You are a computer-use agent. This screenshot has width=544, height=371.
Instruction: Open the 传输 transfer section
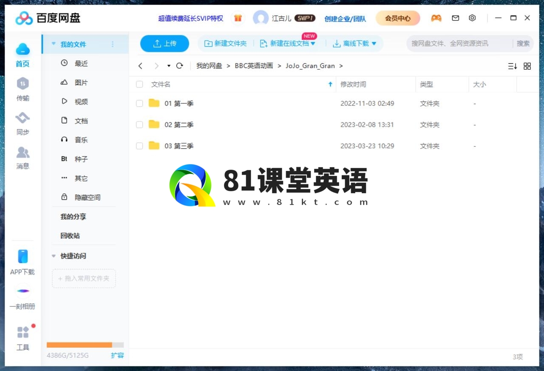point(23,90)
